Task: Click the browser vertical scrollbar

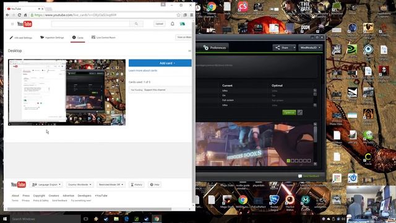Action: coord(194,113)
